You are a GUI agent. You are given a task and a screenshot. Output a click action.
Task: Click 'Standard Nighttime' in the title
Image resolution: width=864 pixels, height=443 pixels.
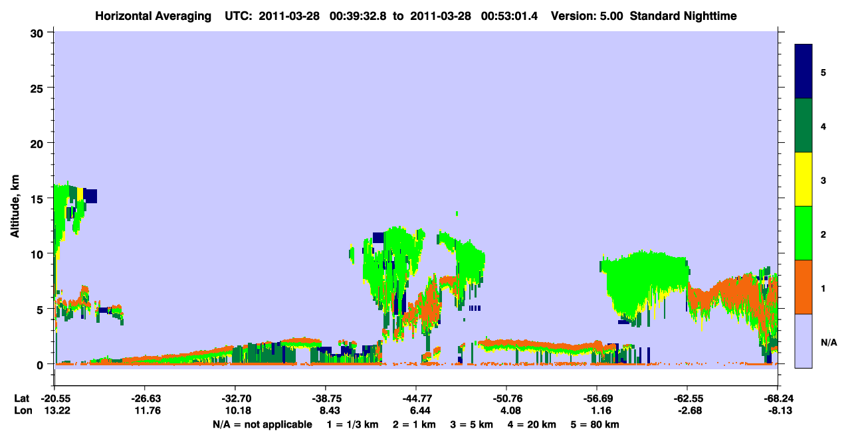pyautogui.click(x=683, y=15)
